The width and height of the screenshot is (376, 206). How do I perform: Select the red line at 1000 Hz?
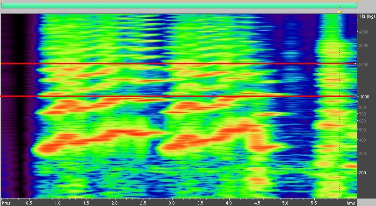(178, 96)
